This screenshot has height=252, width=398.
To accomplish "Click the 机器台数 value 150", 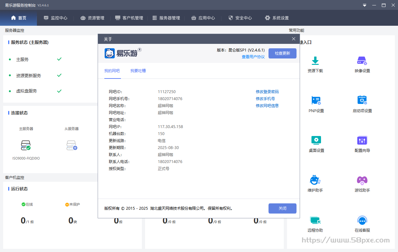I will 161,133.
